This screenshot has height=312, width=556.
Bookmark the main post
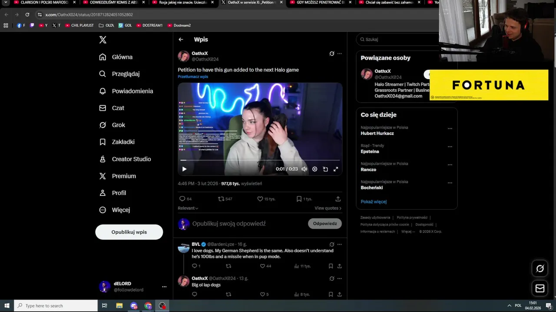(304, 199)
